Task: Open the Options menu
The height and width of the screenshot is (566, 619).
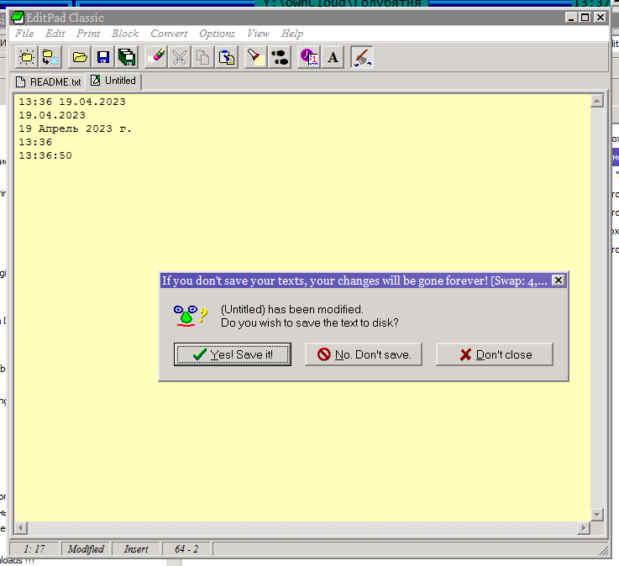Action: [x=217, y=34]
